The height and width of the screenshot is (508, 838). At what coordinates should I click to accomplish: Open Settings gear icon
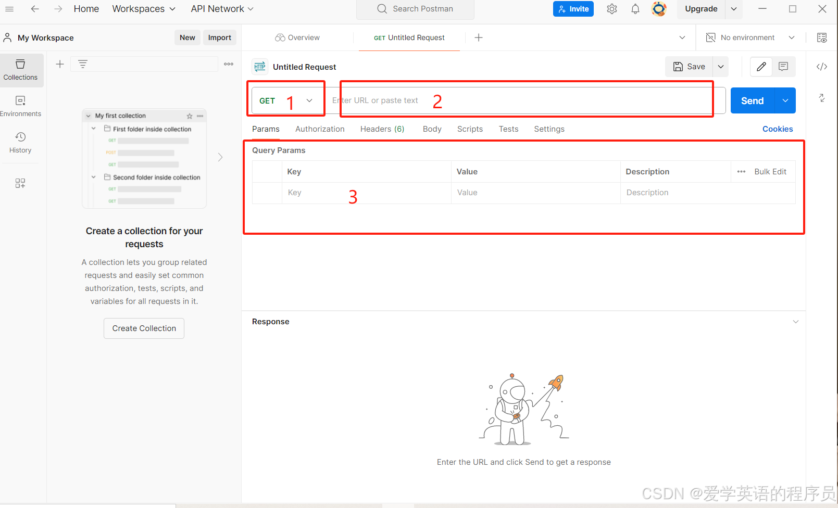(x=612, y=9)
